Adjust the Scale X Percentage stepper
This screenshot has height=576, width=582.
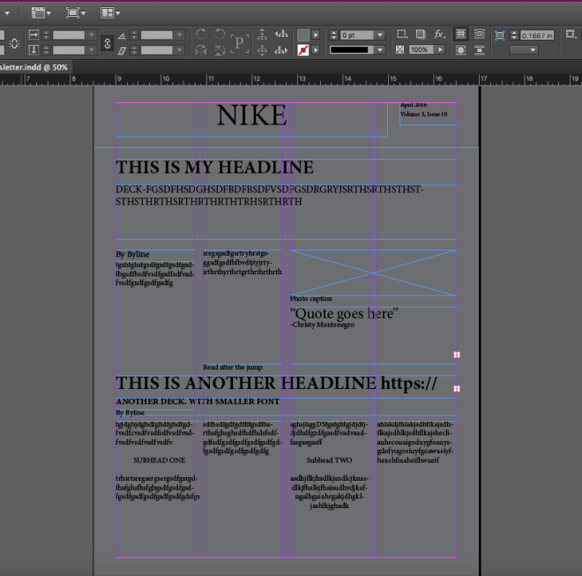46,35
